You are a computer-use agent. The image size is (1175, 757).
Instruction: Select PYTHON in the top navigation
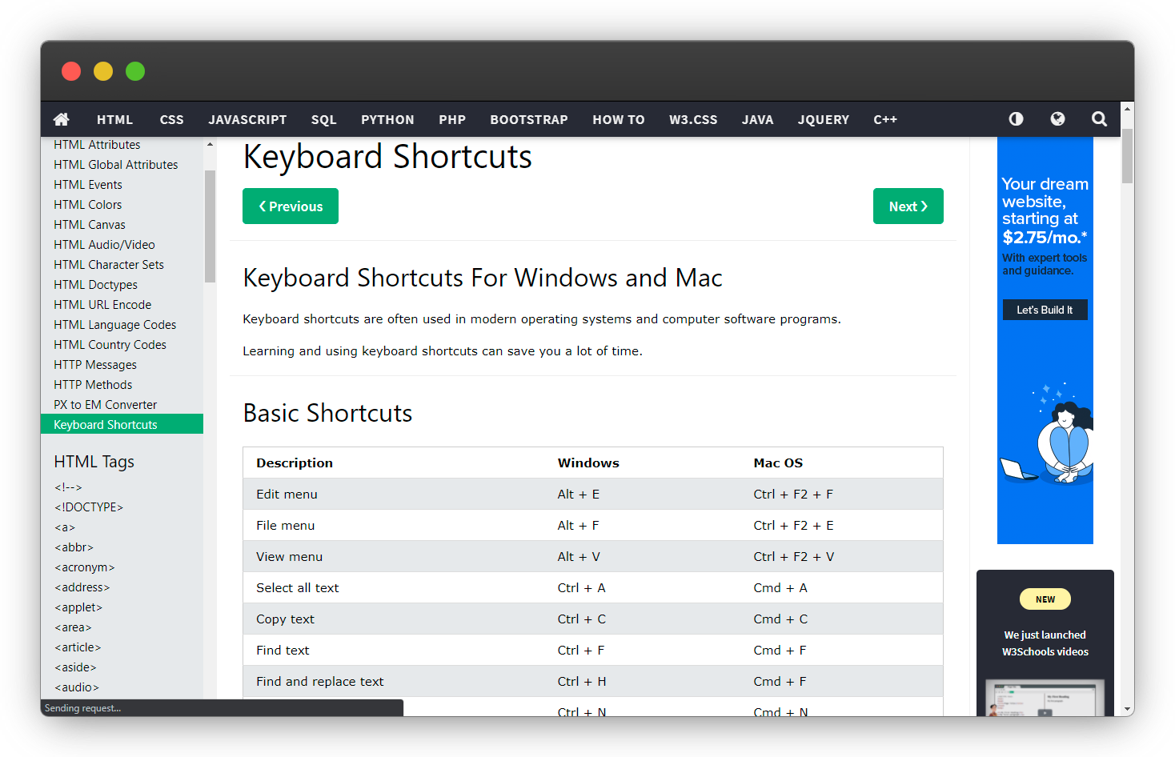pyautogui.click(x=387, y=119)
